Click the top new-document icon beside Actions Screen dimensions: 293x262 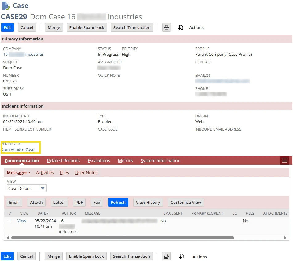(x=180, y=28)
